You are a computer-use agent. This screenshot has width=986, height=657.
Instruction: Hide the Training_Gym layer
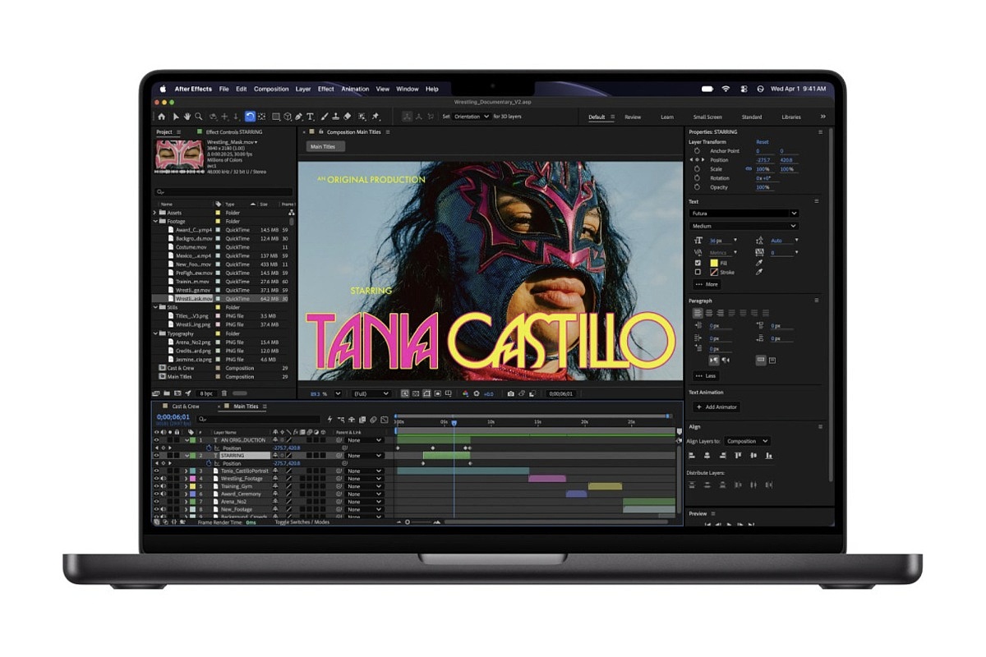point(157,486)
